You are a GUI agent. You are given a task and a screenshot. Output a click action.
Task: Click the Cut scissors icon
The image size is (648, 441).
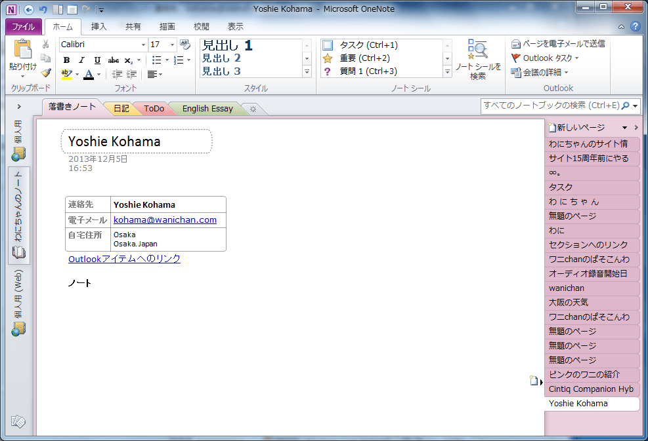(x=46, y=44)
